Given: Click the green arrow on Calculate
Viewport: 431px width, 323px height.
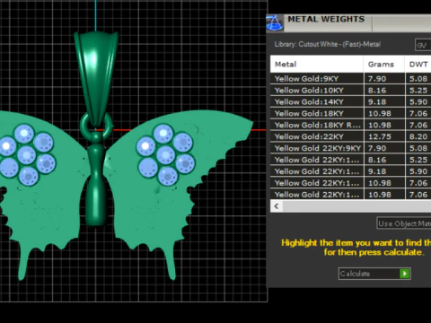Looking at the screenshot, I should [x=405, y=274].
